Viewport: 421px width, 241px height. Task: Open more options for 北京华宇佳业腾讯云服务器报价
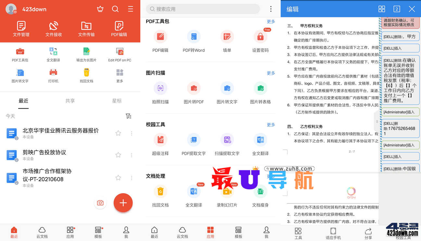pyautogui.click(x=132, y=133)
